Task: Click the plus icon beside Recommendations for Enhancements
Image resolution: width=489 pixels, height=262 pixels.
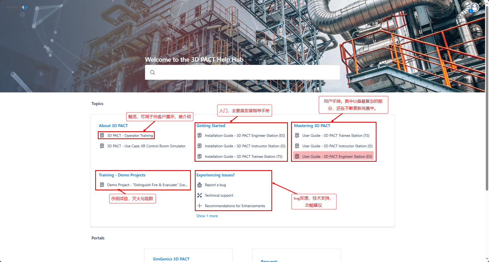Action: [x=200, y=206]
